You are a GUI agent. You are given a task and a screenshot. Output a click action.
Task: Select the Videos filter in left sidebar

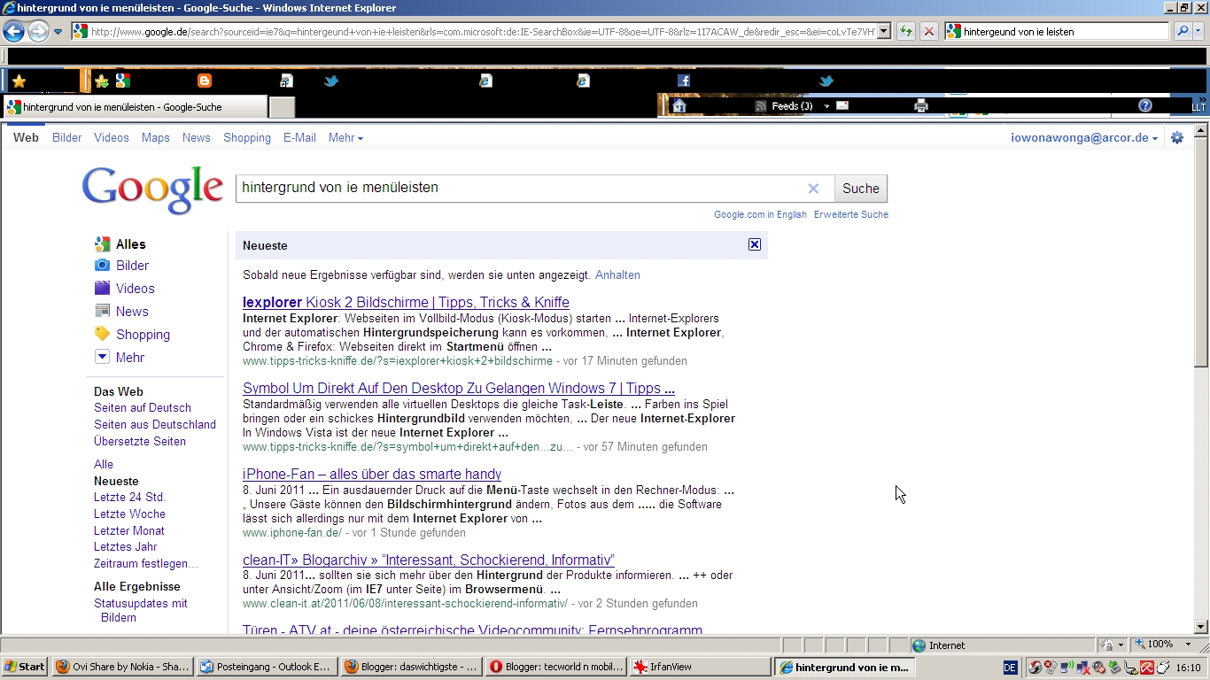pos(135,289)
